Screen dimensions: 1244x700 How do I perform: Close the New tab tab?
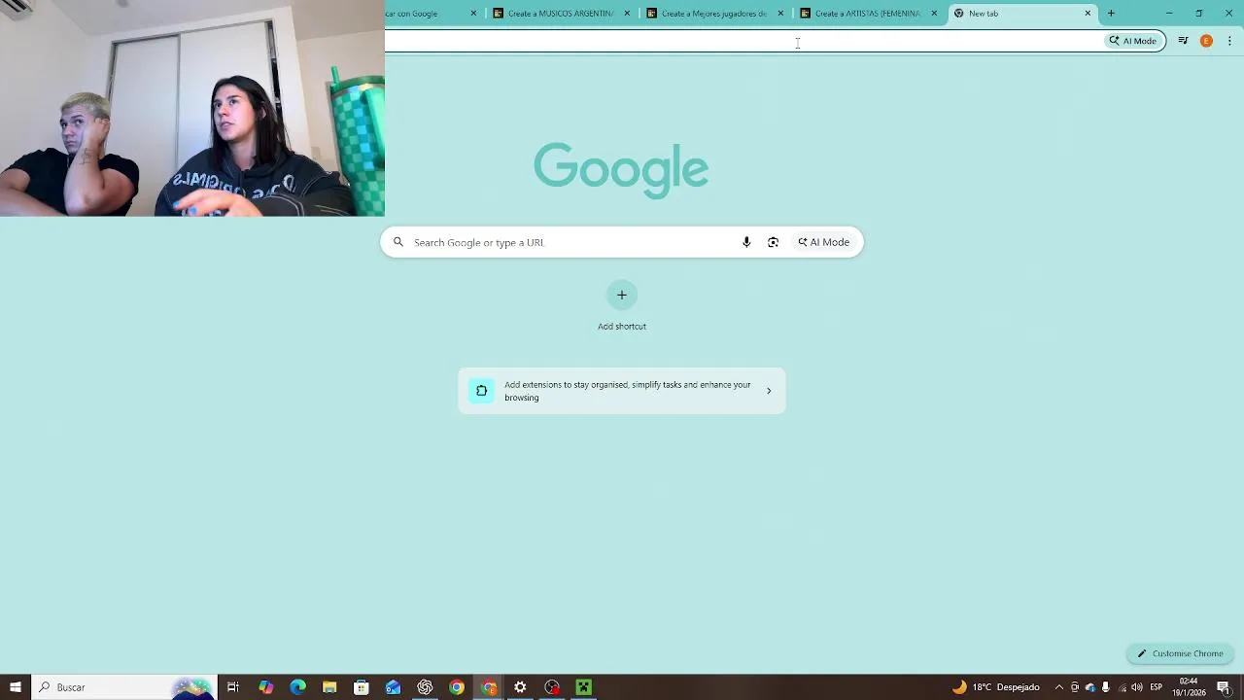click(1088, 14)
